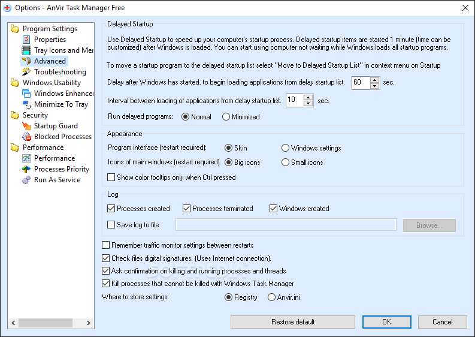
Task: Click the Blocked Processes gear icon
Action: tap(26, 137)
